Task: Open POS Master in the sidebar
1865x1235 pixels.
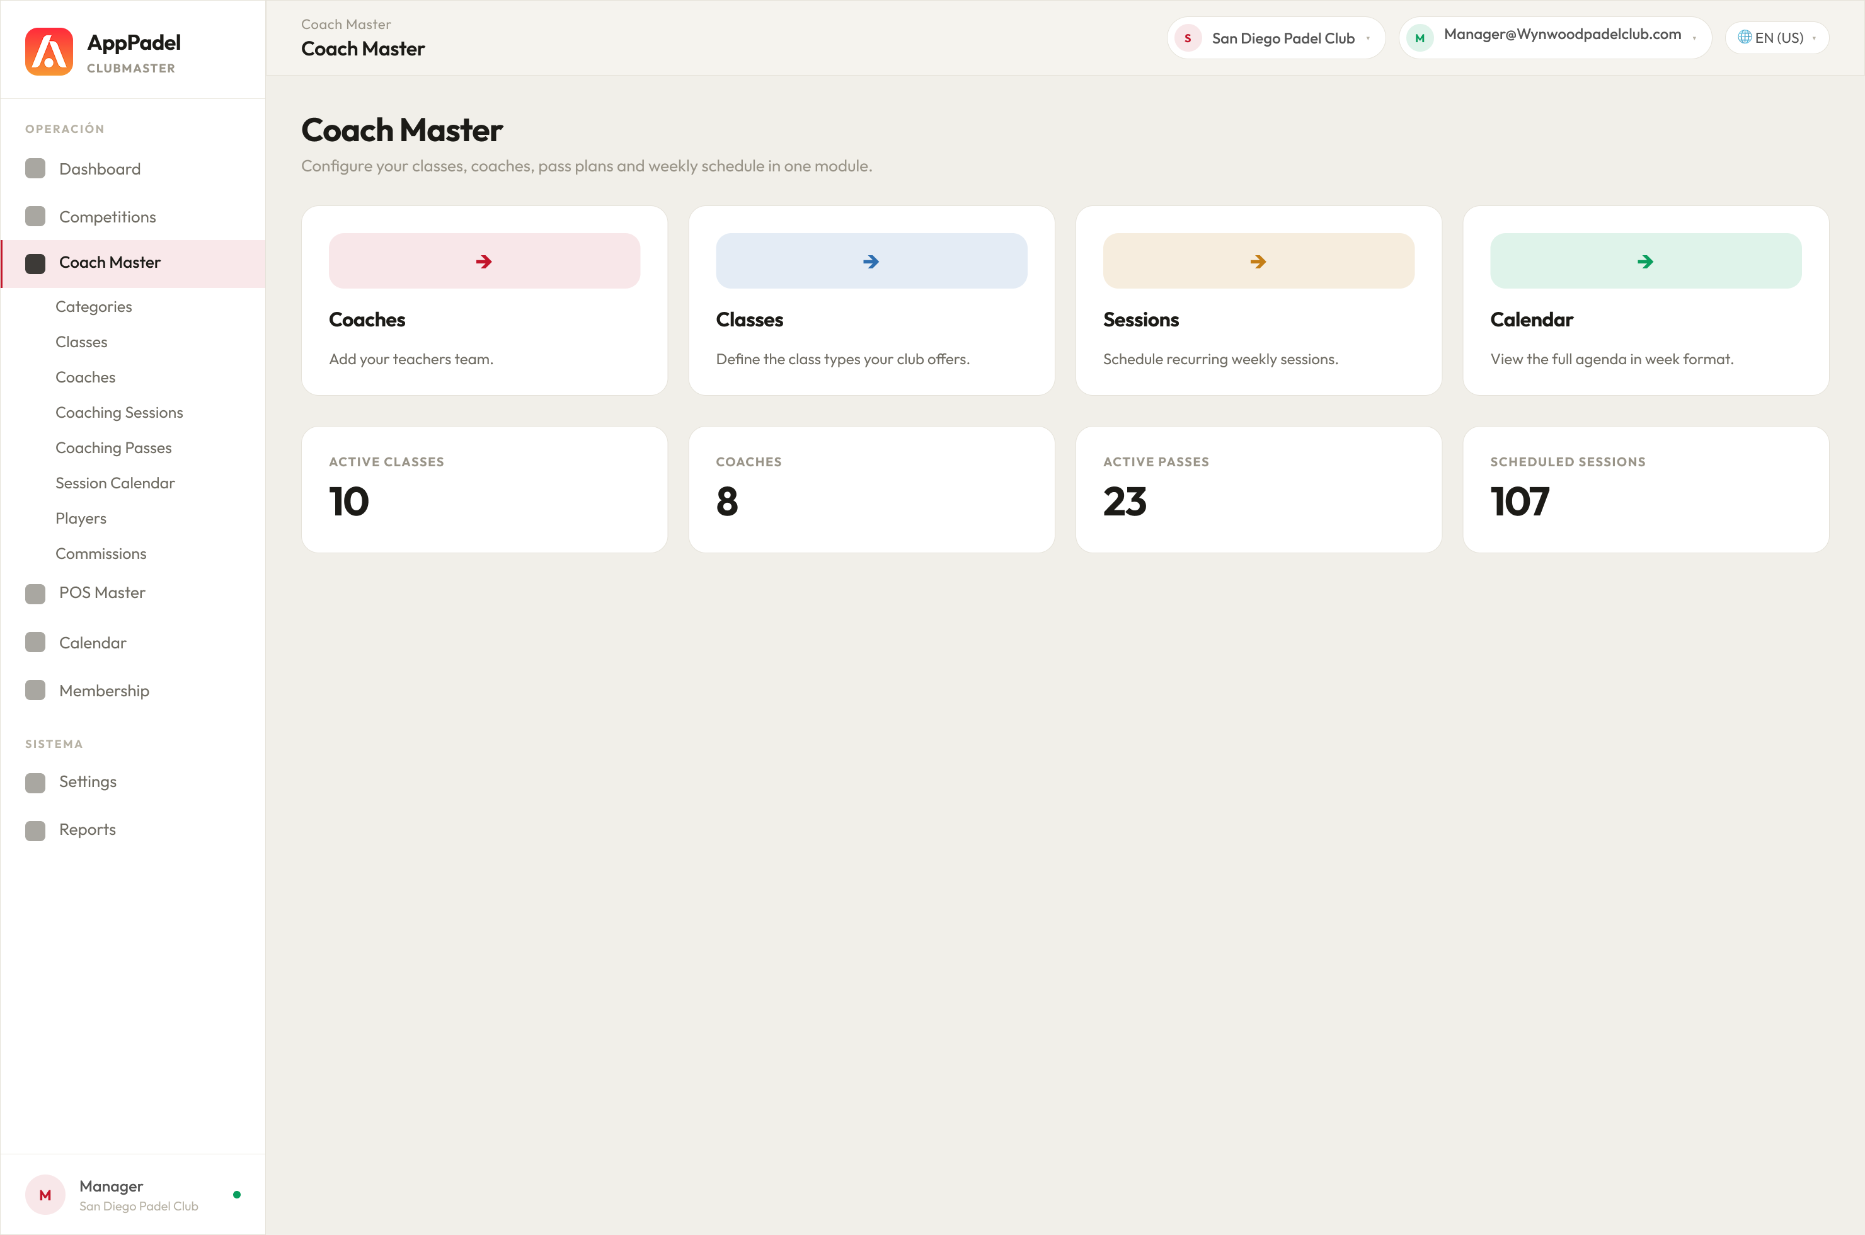Action: click(133, 593)
